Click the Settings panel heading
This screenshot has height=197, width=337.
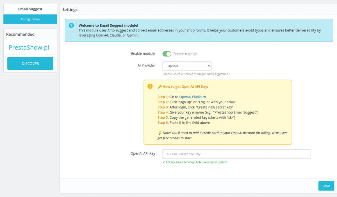coord(70,10)
